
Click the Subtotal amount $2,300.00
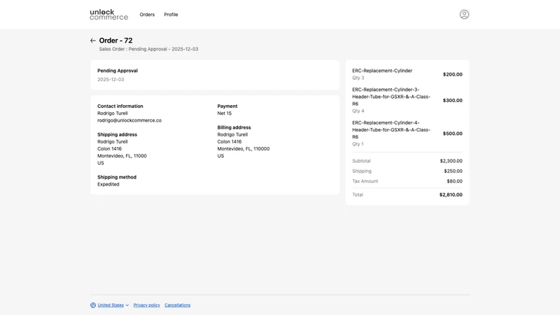pyautogui.click(x=451, y=161)
